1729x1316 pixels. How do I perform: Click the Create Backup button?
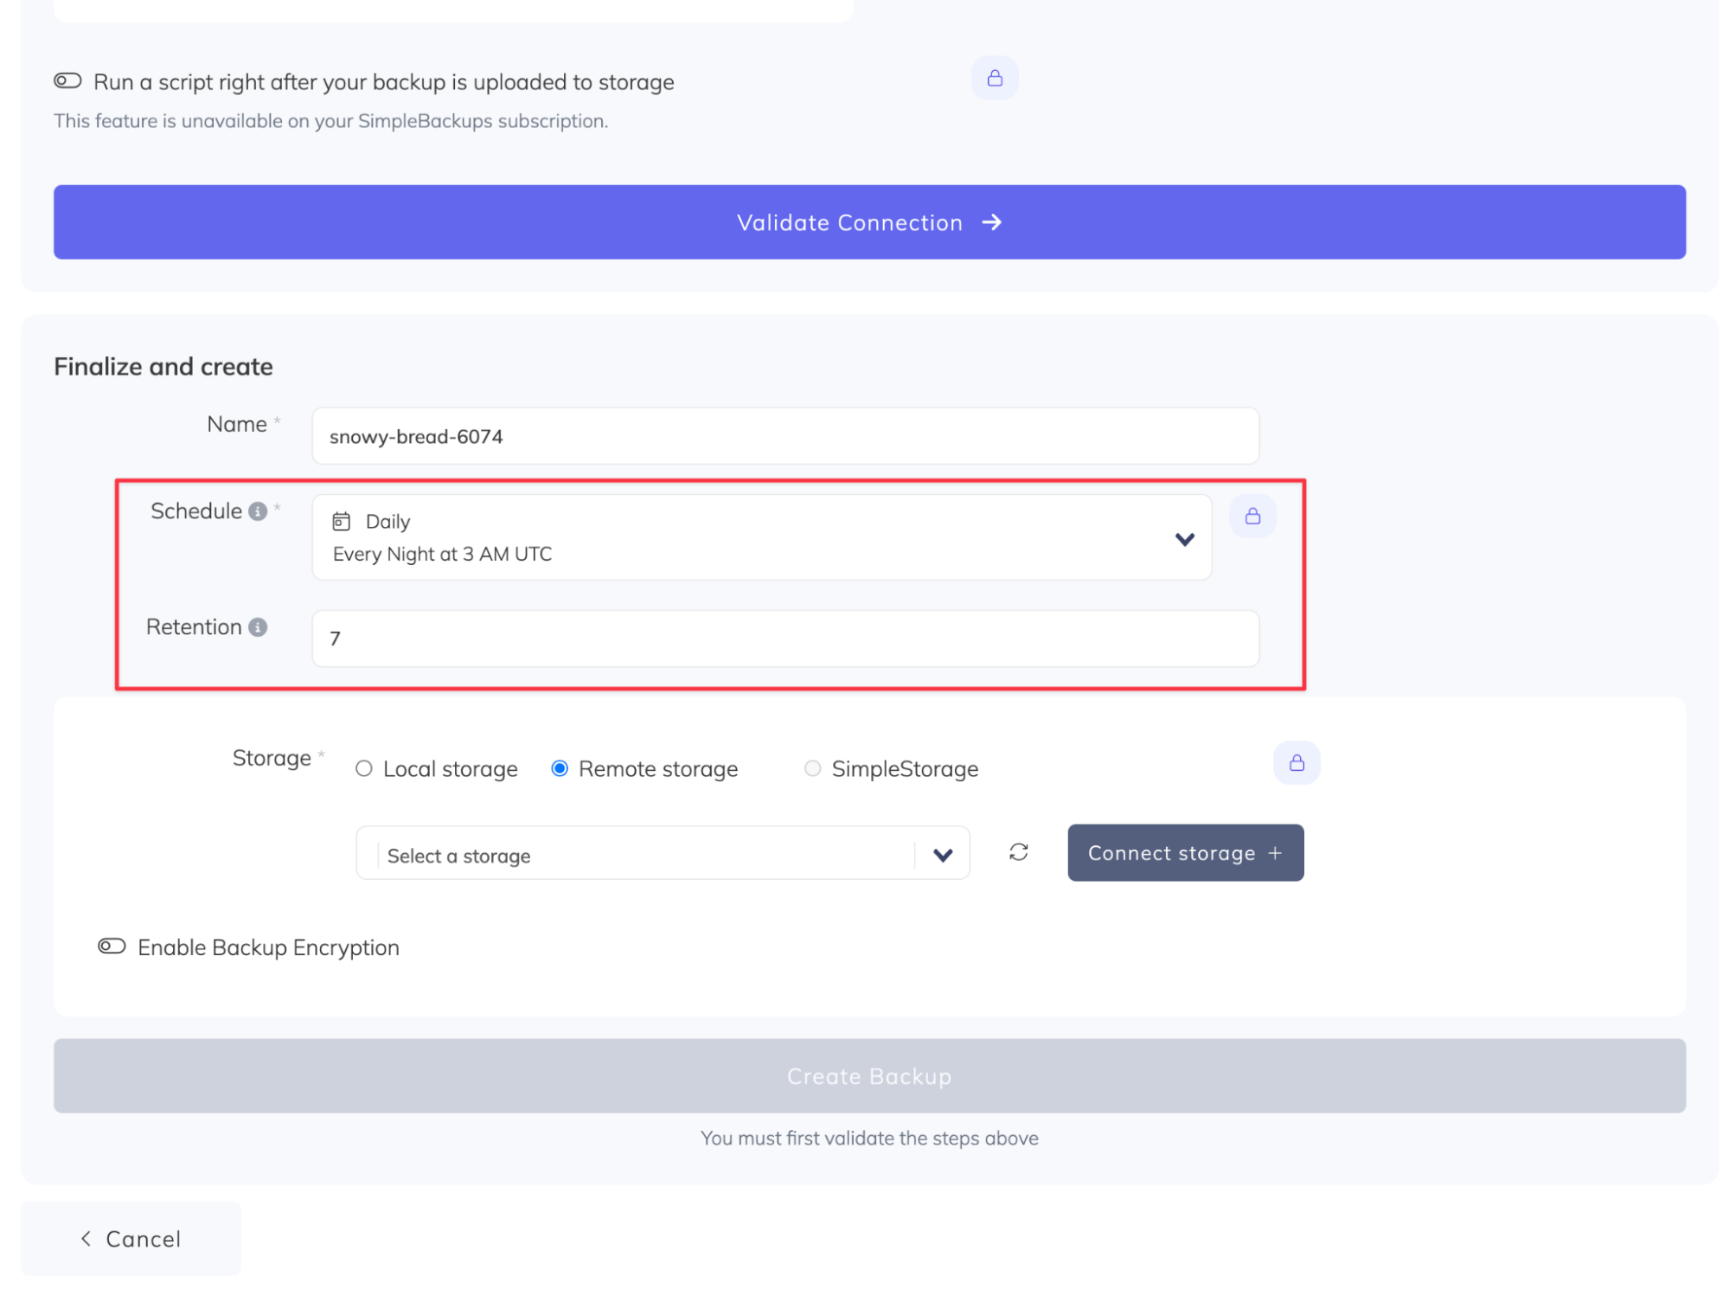pos(868,1075)
